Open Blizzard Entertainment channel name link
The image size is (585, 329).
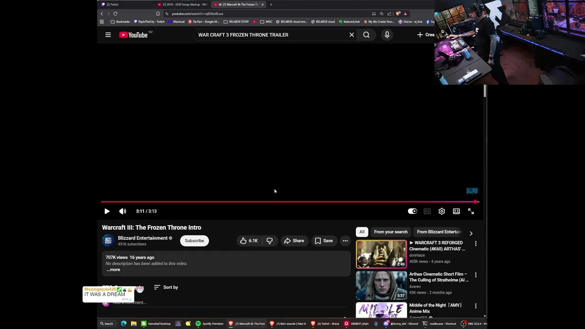(143, 238)
